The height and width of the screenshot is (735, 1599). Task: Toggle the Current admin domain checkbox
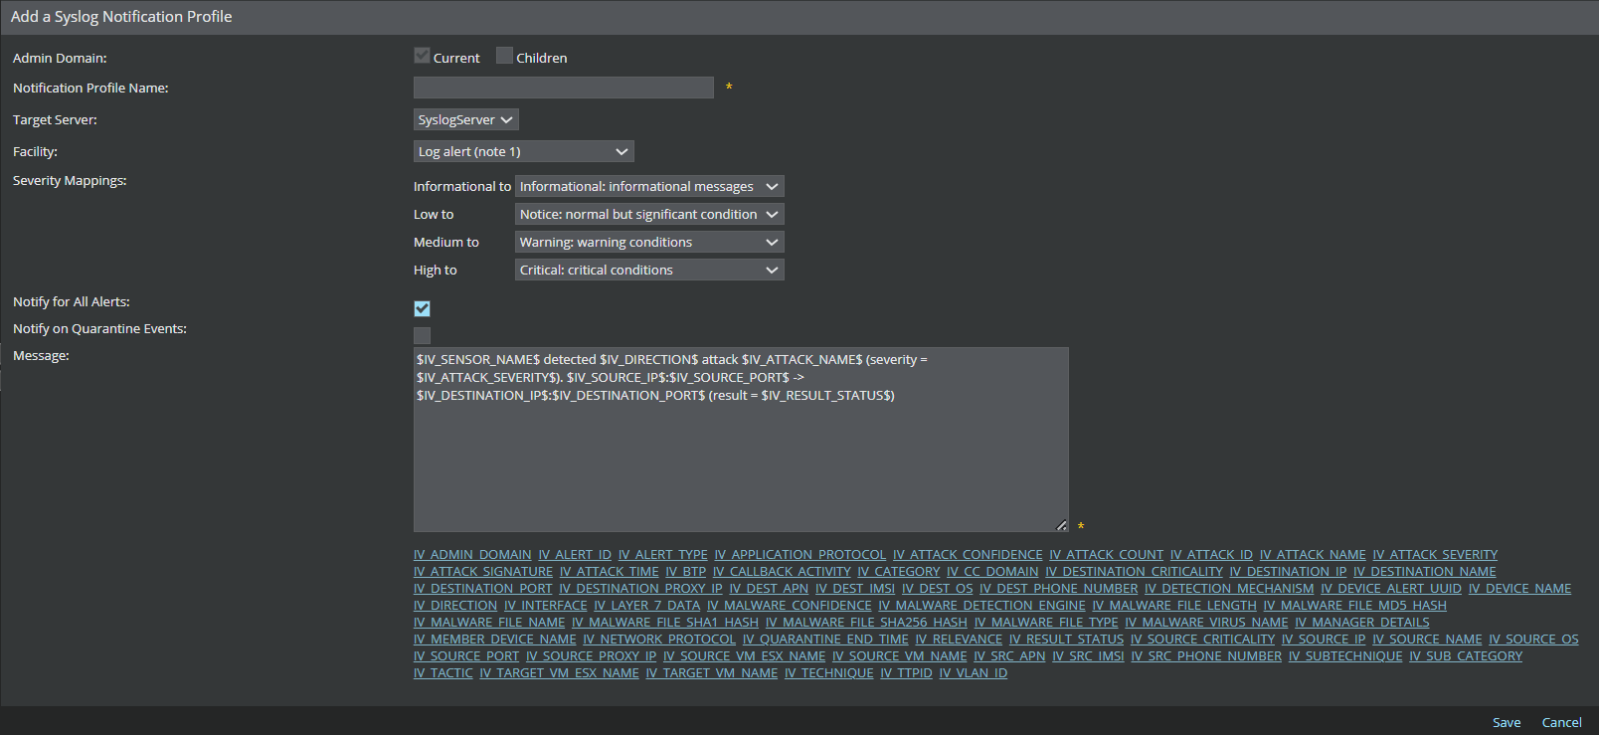(422, 56)
